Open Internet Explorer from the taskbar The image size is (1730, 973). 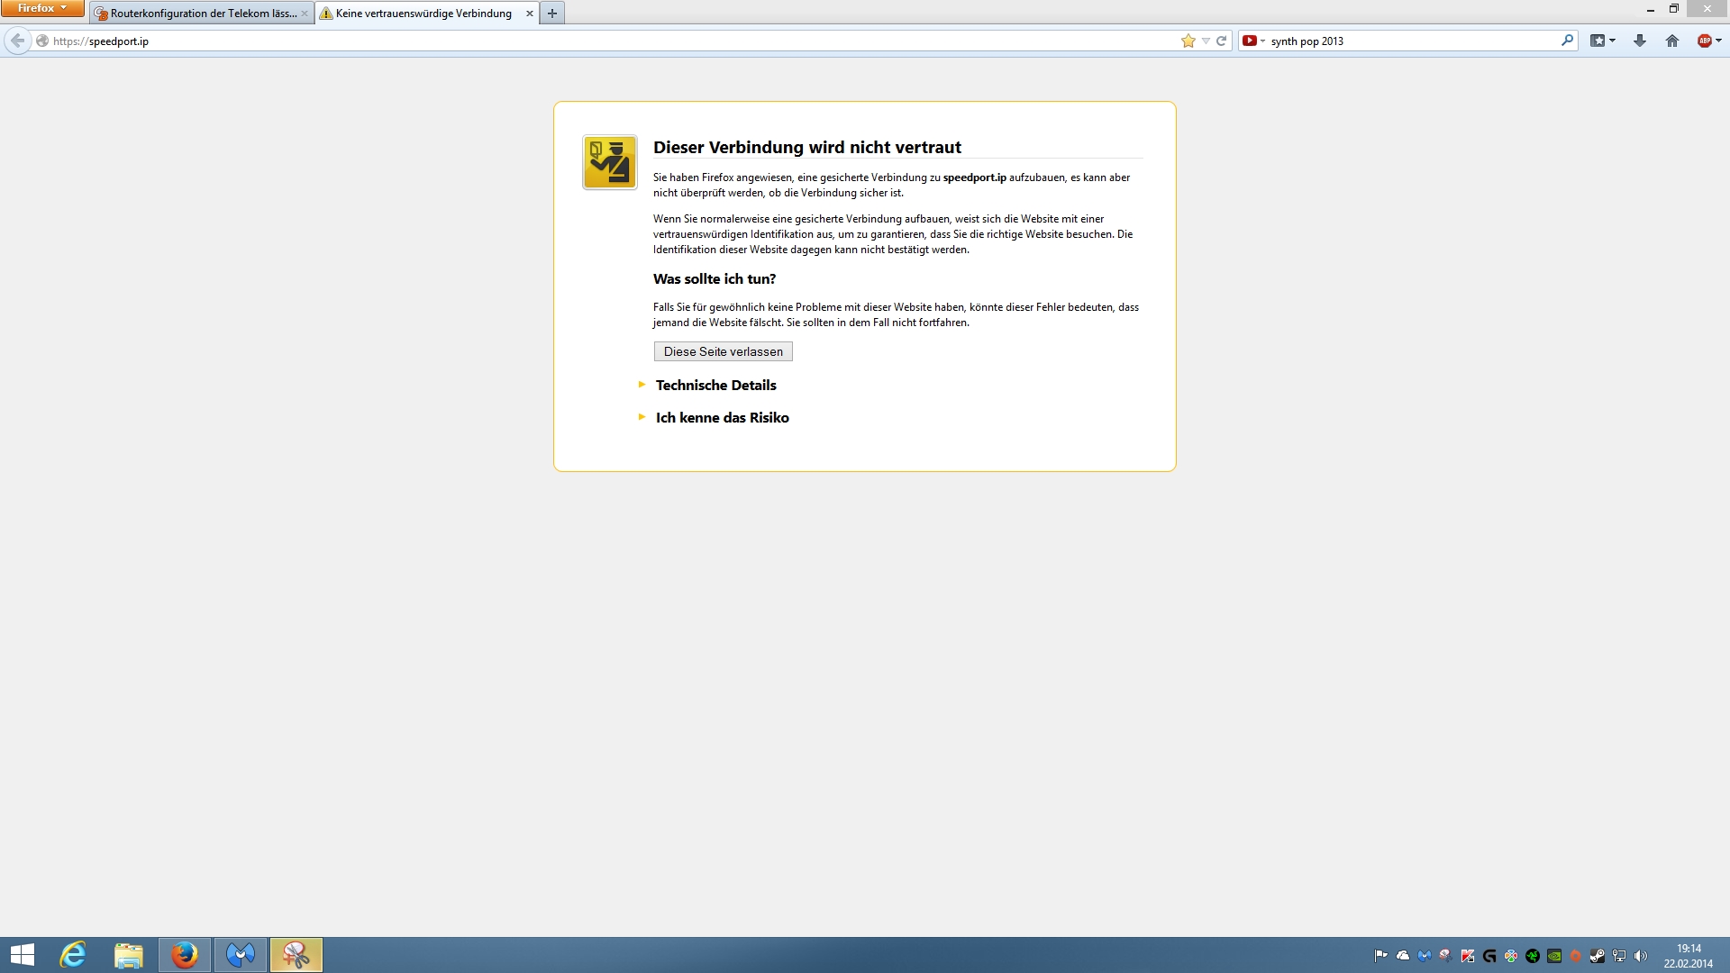(x=73, y=955)
